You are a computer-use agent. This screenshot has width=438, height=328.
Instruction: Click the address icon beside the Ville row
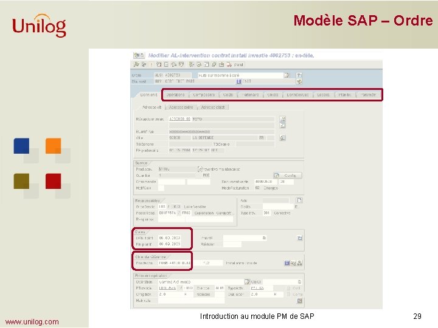[x=283, y=138]
